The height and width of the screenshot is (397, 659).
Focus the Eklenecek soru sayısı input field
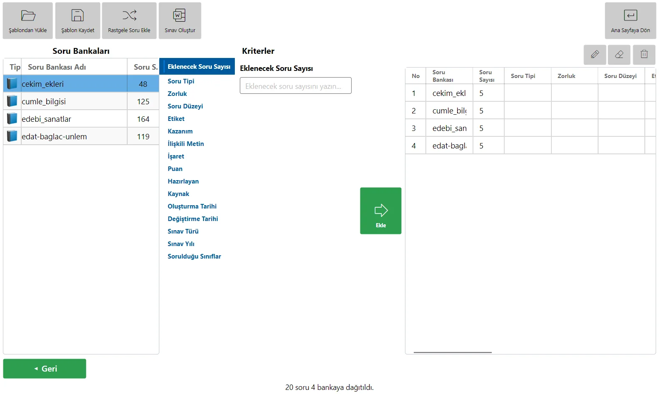(296, 86)
